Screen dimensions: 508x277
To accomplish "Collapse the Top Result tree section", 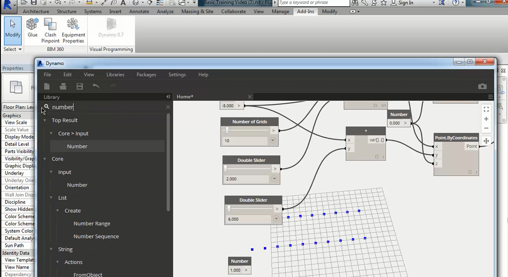I will point(45,120).
